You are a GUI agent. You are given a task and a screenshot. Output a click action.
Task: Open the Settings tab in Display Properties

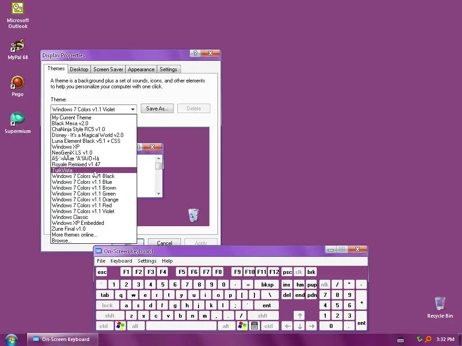(x=168, y=69)
